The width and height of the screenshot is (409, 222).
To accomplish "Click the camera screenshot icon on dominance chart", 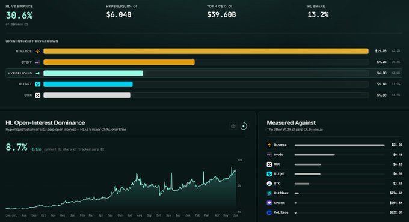I will [233, 126].
